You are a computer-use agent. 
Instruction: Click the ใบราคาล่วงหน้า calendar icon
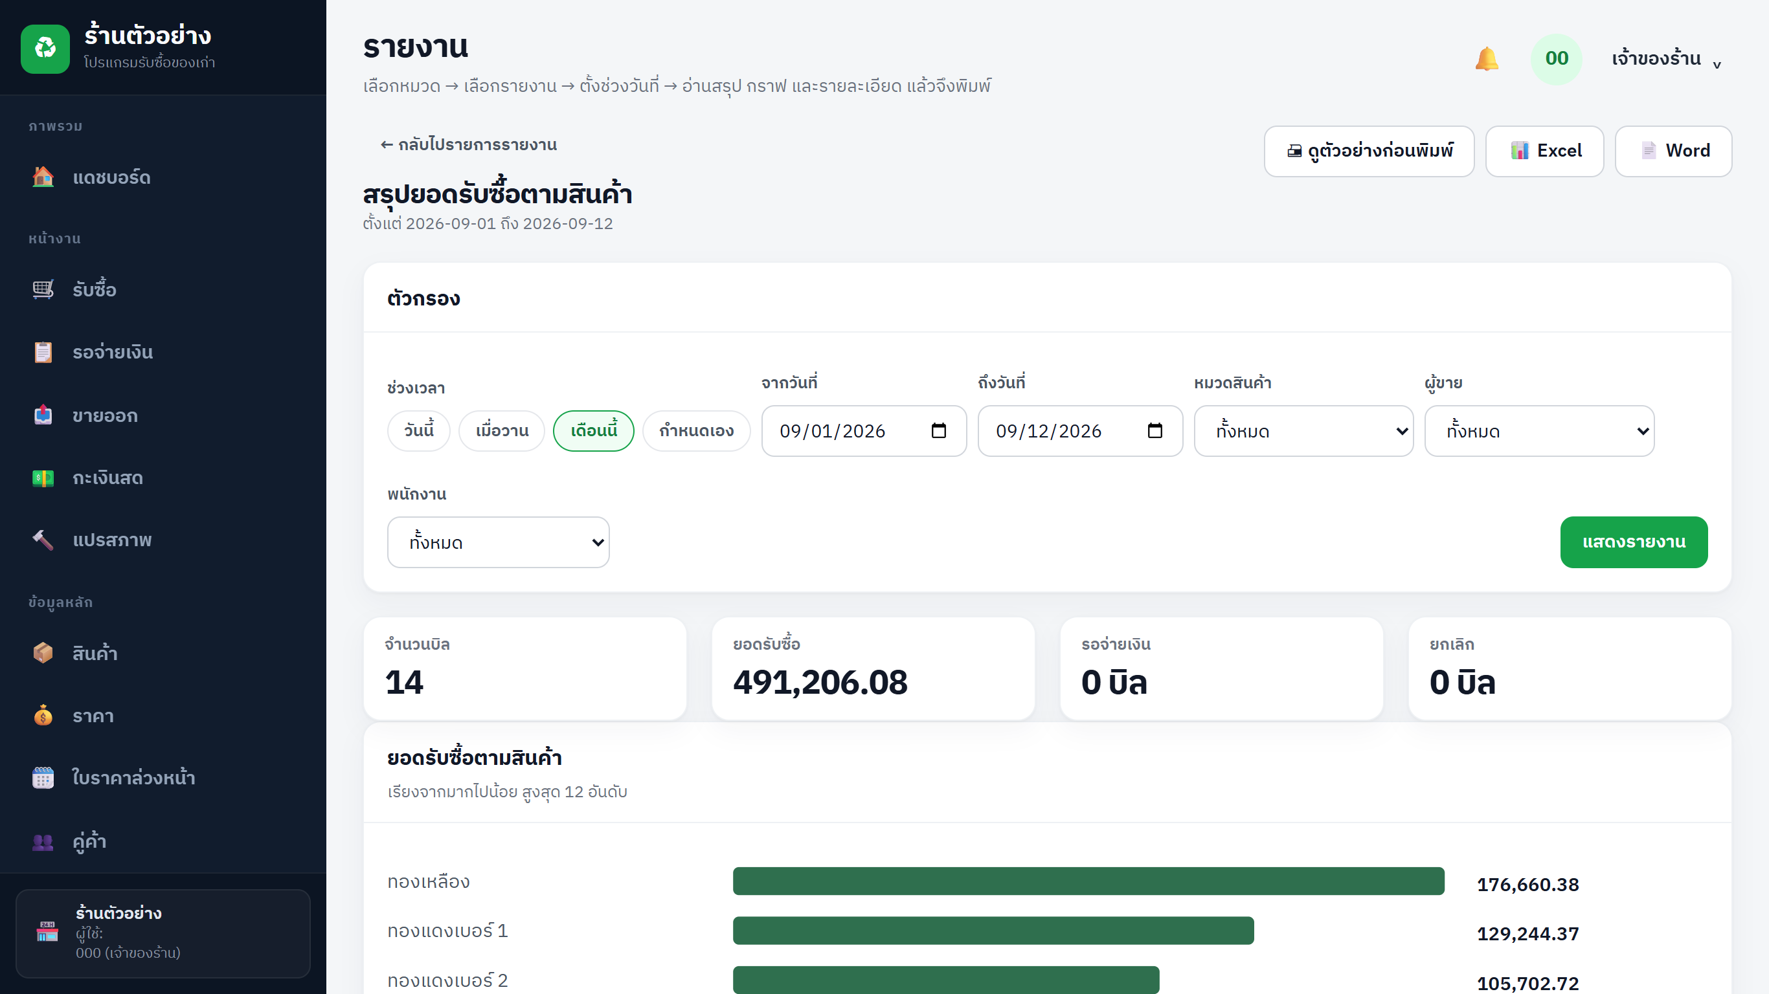43,778
